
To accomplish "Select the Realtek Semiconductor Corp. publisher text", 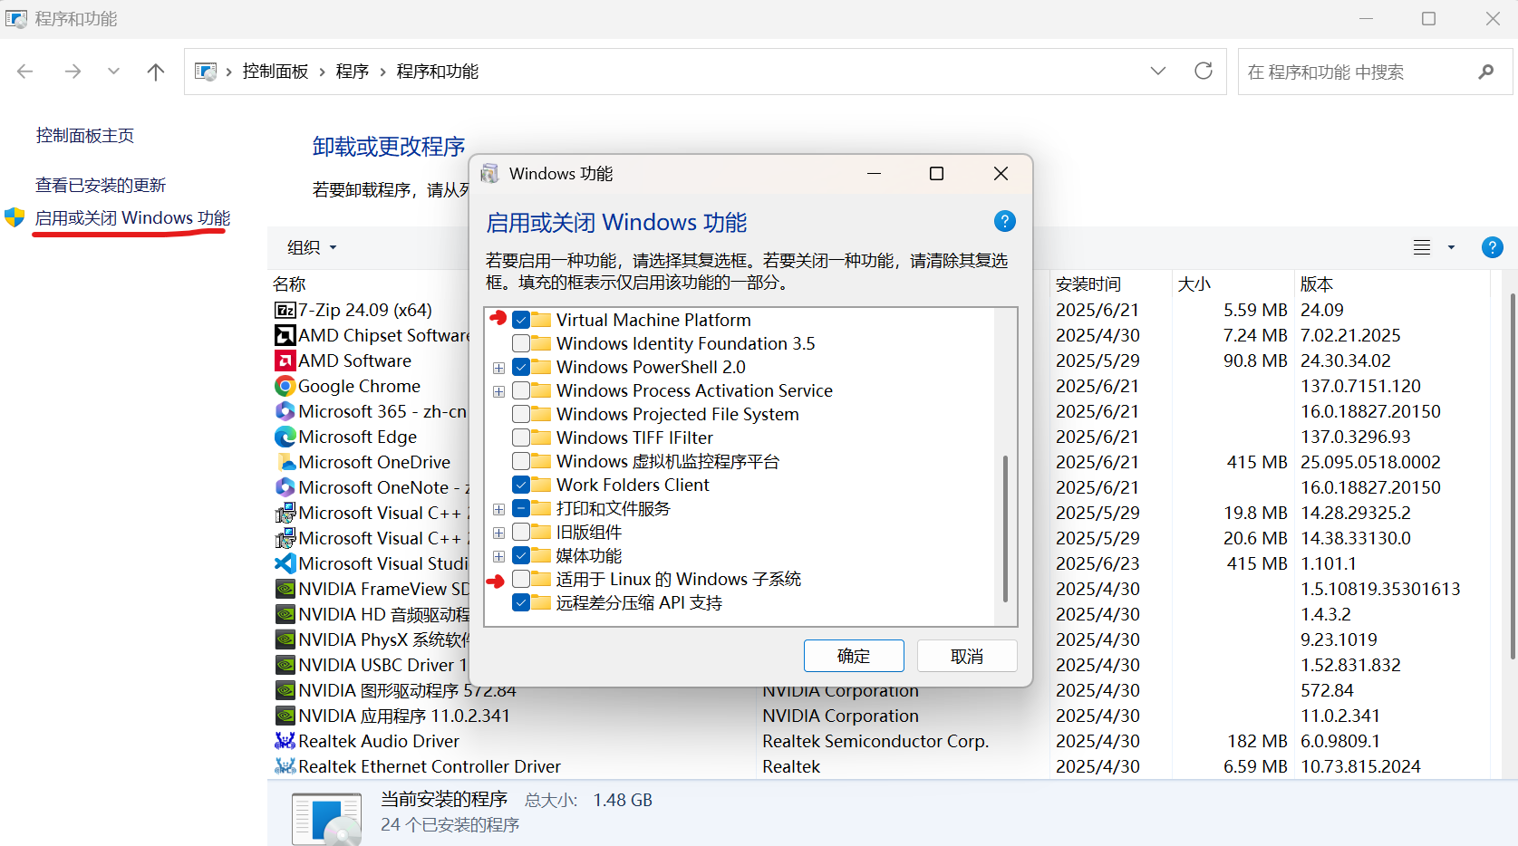I will [875, 741].
